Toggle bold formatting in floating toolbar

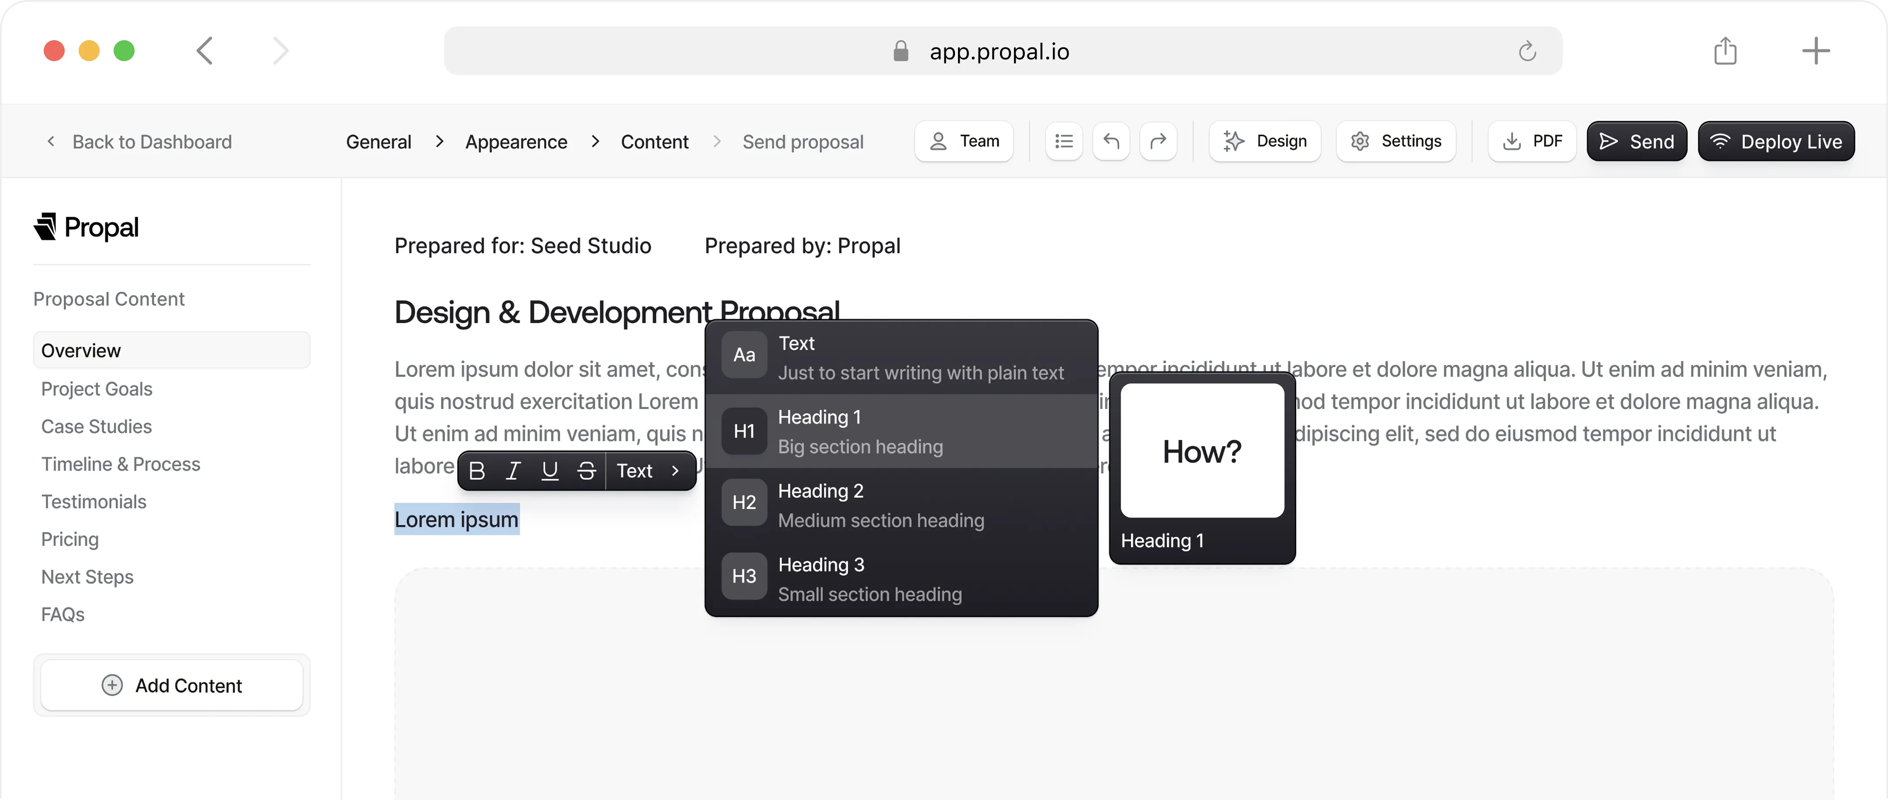(476, 470)
